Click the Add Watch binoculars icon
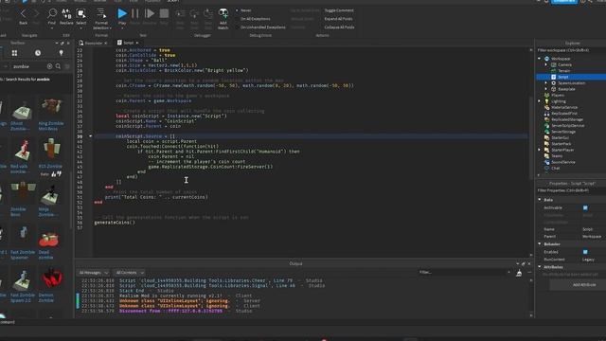 pos(223,14)
